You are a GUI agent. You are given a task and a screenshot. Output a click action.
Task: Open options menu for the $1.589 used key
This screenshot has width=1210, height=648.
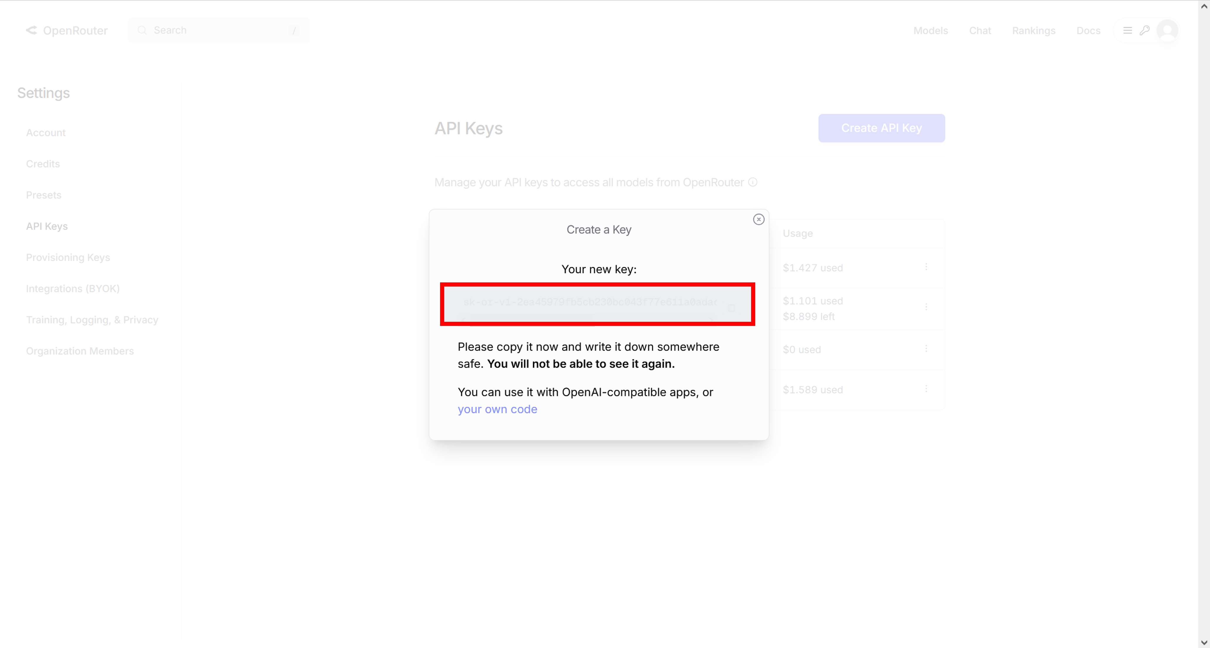pyautogui.click(x=926, y=389)
